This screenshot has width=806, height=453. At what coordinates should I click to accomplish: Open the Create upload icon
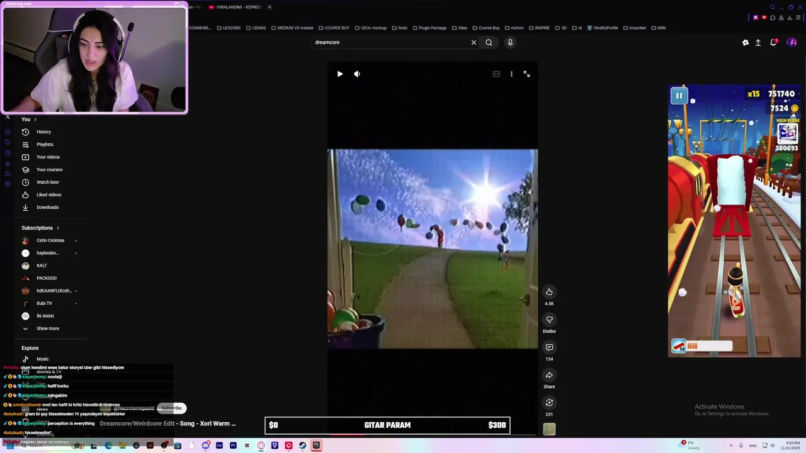click(x=758, y=42)
